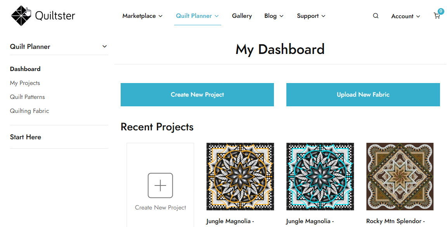Open the Blog dropdown menu
447x227 pixels.
pos(274,16)
